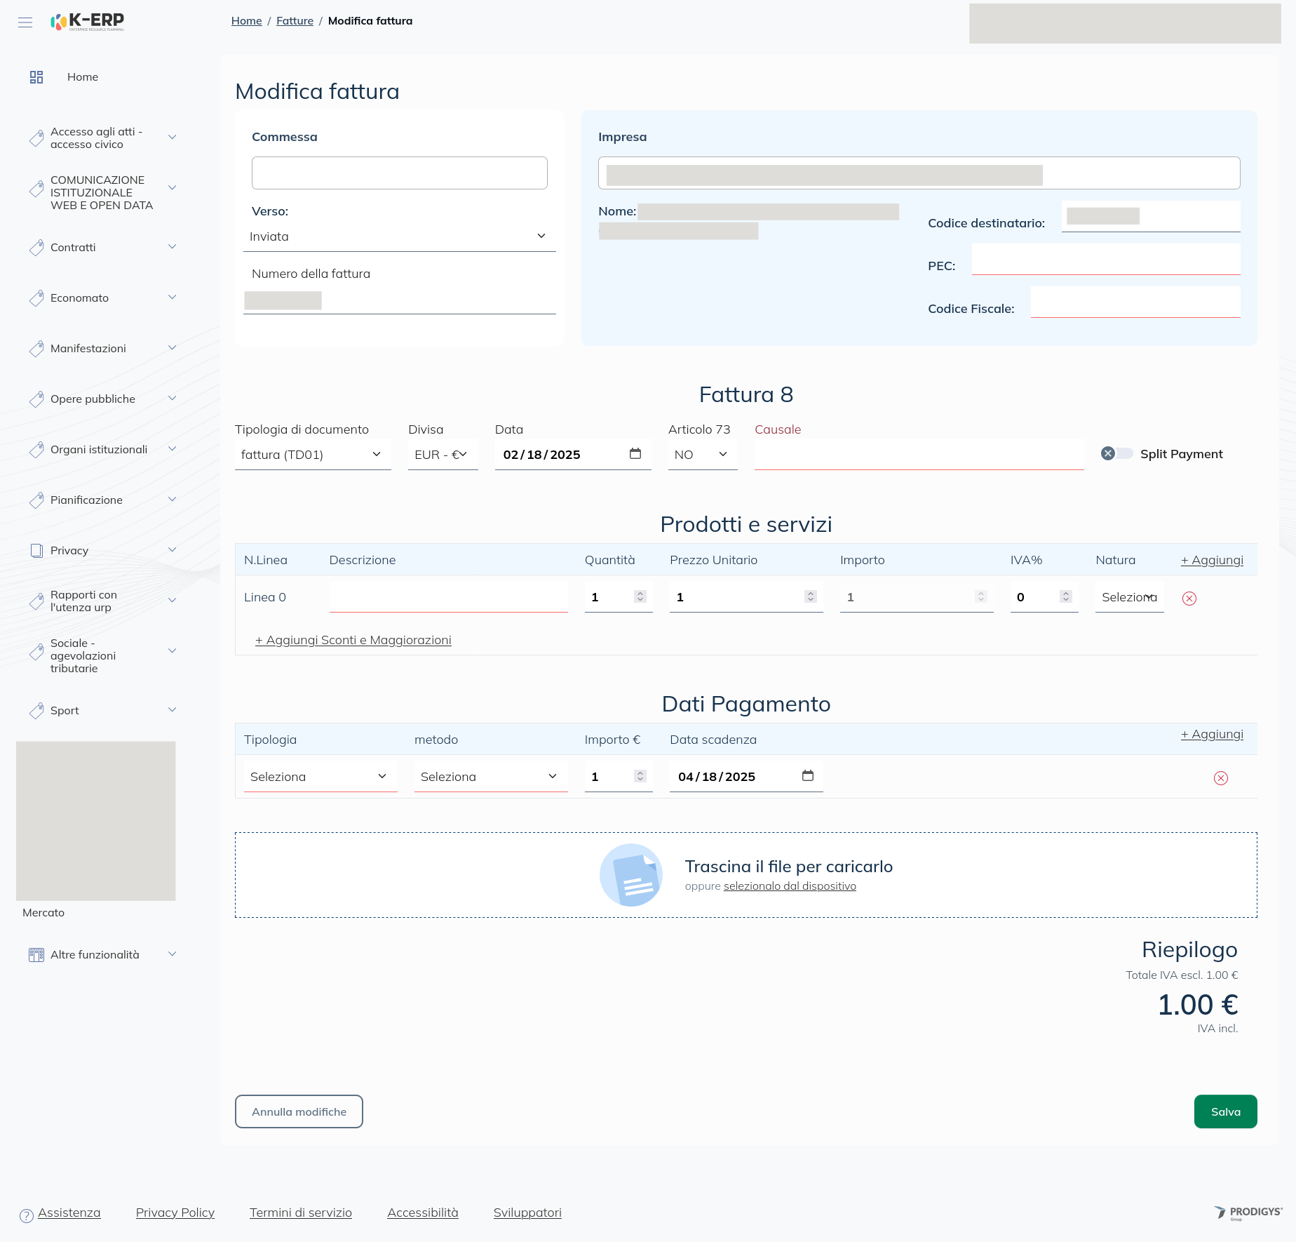Viewport: 1296px width, 1242px height.
Task: Delete the payment row with red icon
Action: [x=1221, y=778]
